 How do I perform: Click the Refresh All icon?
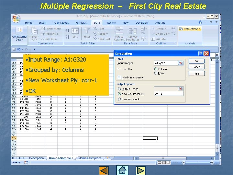coord(35,31)
